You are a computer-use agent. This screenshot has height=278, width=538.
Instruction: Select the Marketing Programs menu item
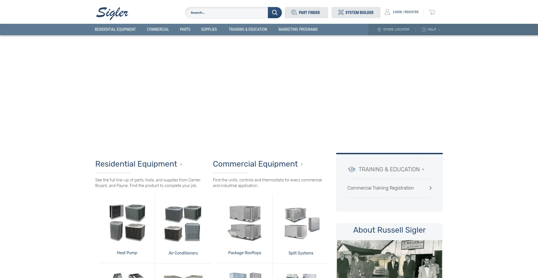pyautogui.click(x=298, y=29)
